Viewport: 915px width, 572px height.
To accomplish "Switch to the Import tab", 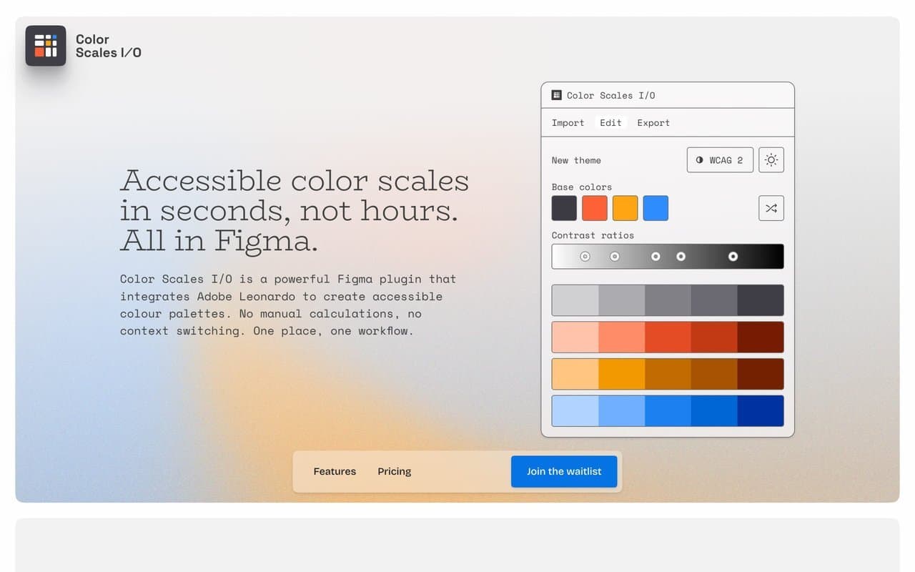I will [568, 123].
